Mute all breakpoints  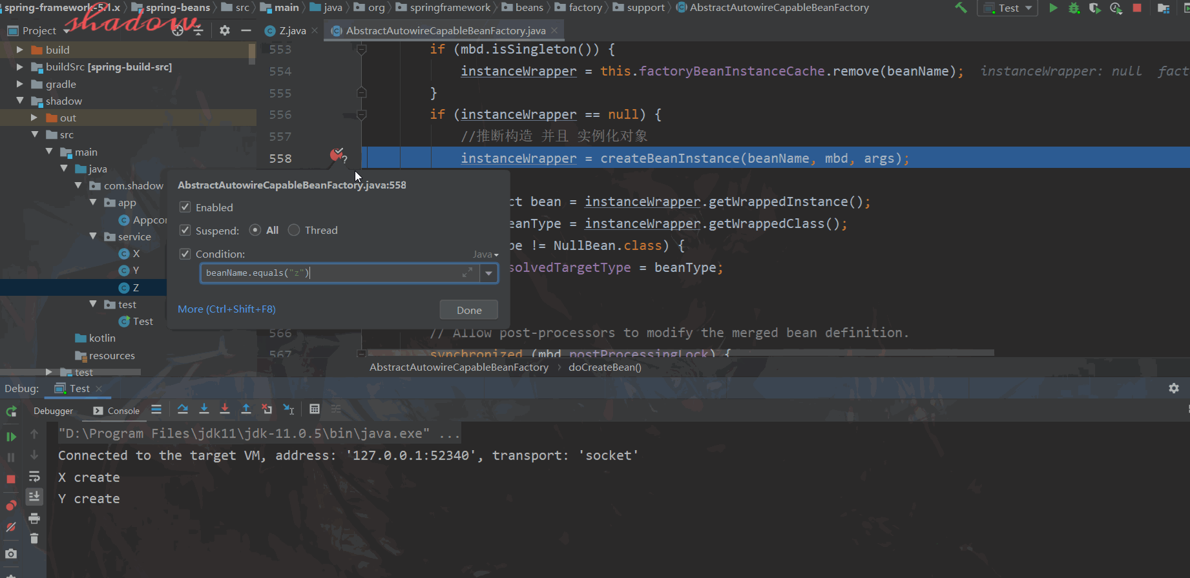coord(11,528)
